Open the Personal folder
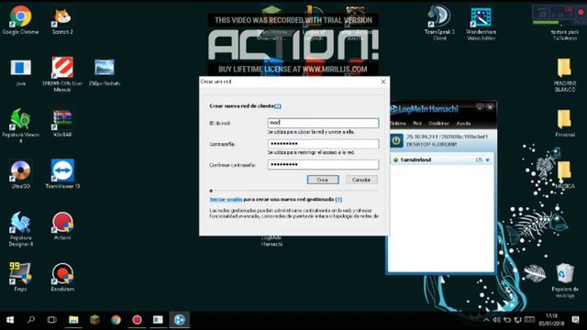 [x=565, y=124]
